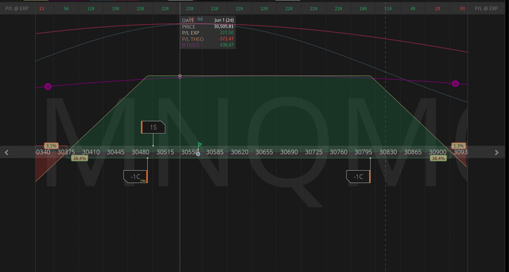This screenshot has width=509, height=272.
Task: Click the 30900 price axis label
Action: click(x=438, y=152)
